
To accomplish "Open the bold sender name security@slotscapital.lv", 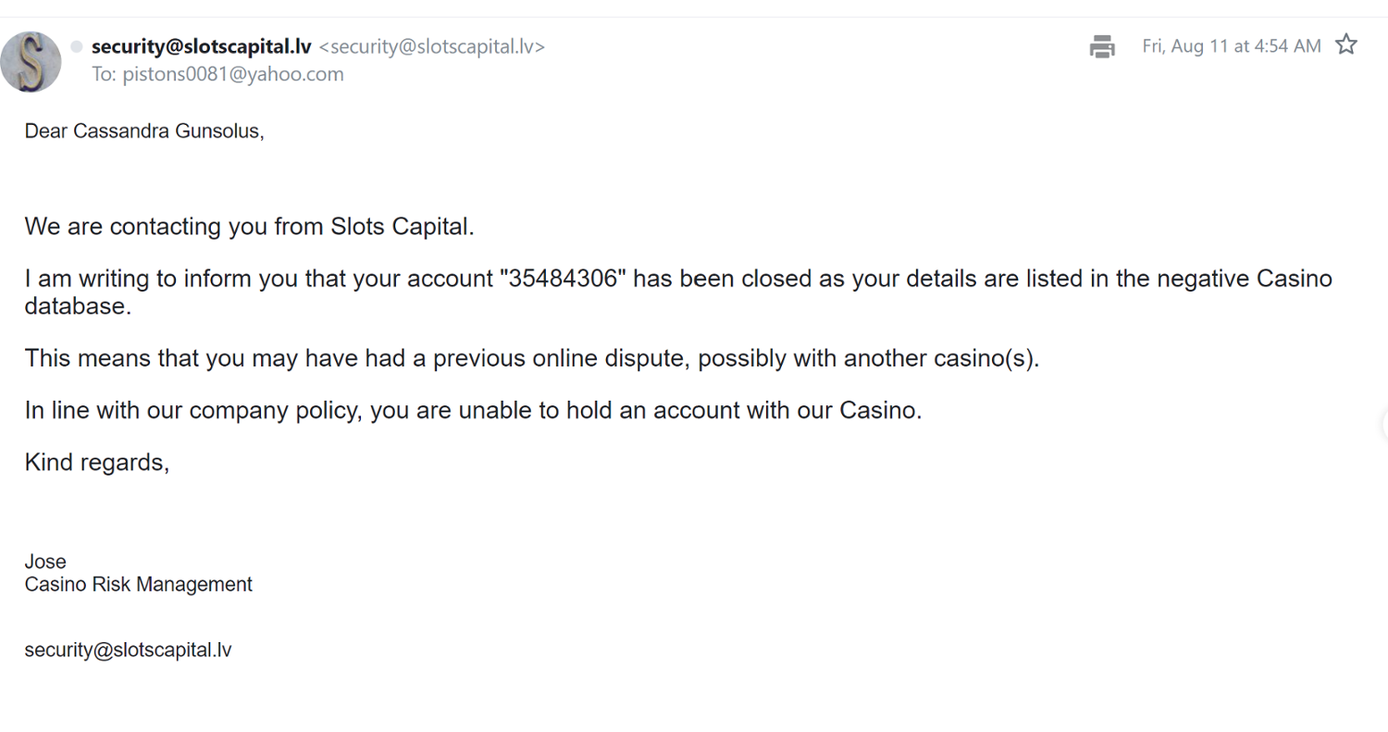I will (x=201, y=46).
